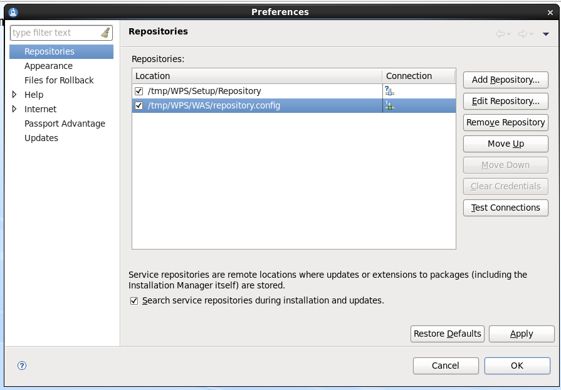Click the back navigation arrow icon
This screenshot has width=561, height=390.
(500, 34)
